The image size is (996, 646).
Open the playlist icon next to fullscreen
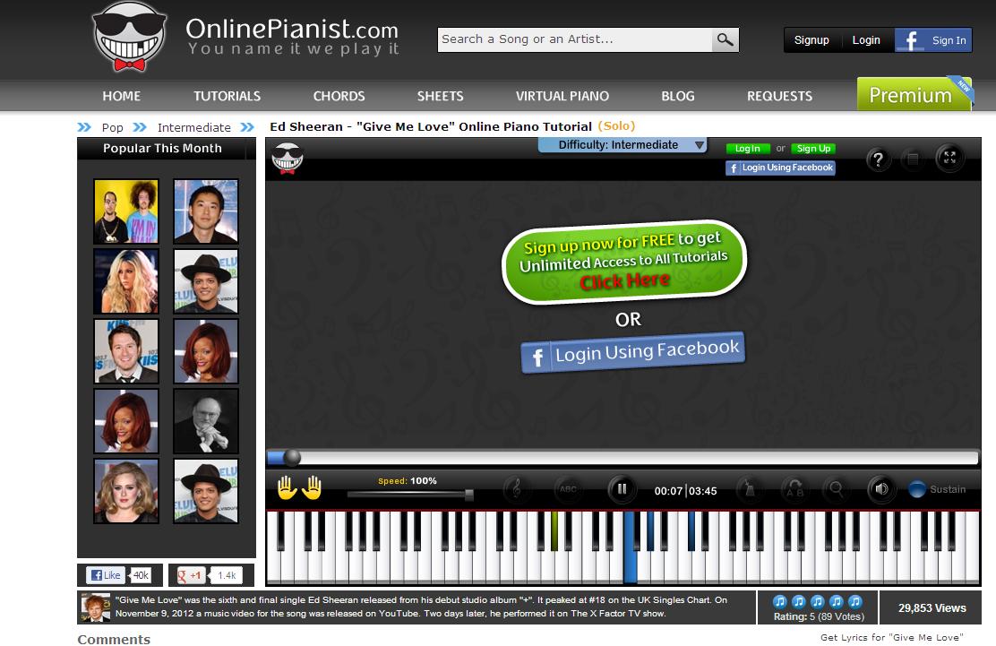click(913, 159)
